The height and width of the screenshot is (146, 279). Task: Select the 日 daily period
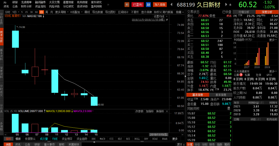tap(41, 12)
